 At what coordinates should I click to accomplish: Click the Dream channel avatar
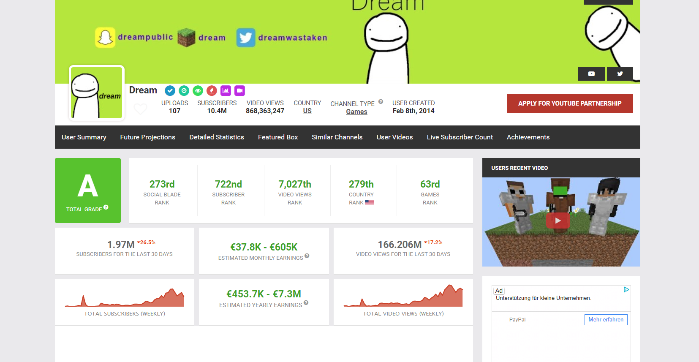click(97, 93)
